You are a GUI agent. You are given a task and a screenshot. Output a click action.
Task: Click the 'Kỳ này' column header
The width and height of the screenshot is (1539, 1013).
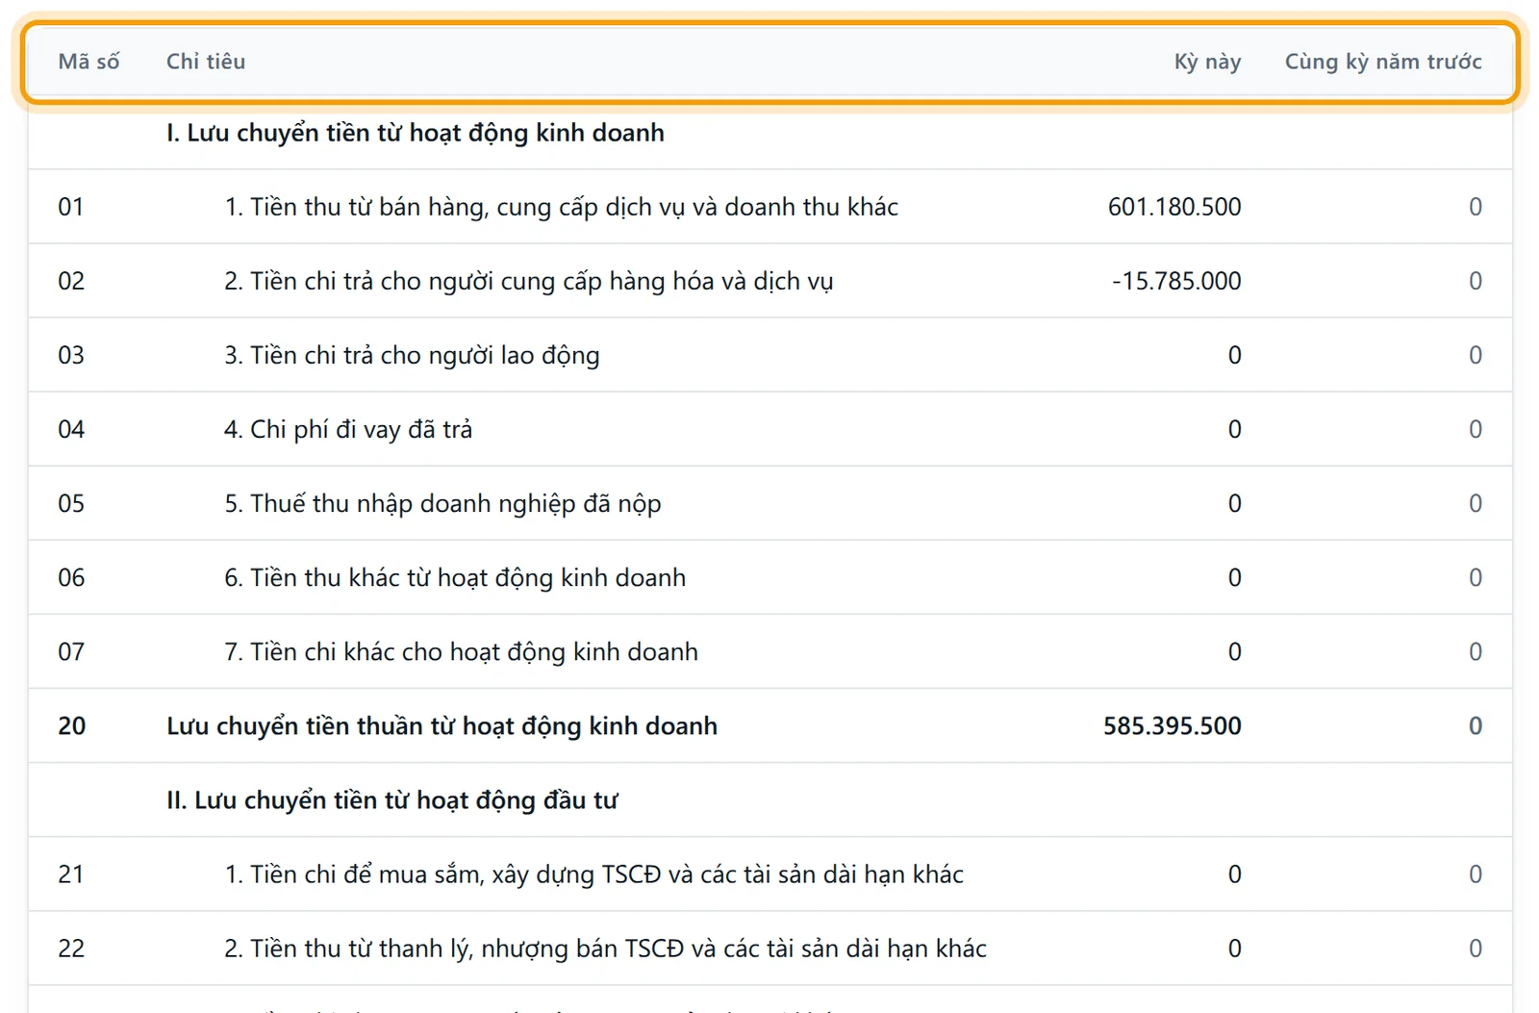[x=1207, y=62]
